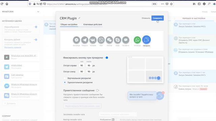
Task: Go to the browser home page
Action: point(7,4)
